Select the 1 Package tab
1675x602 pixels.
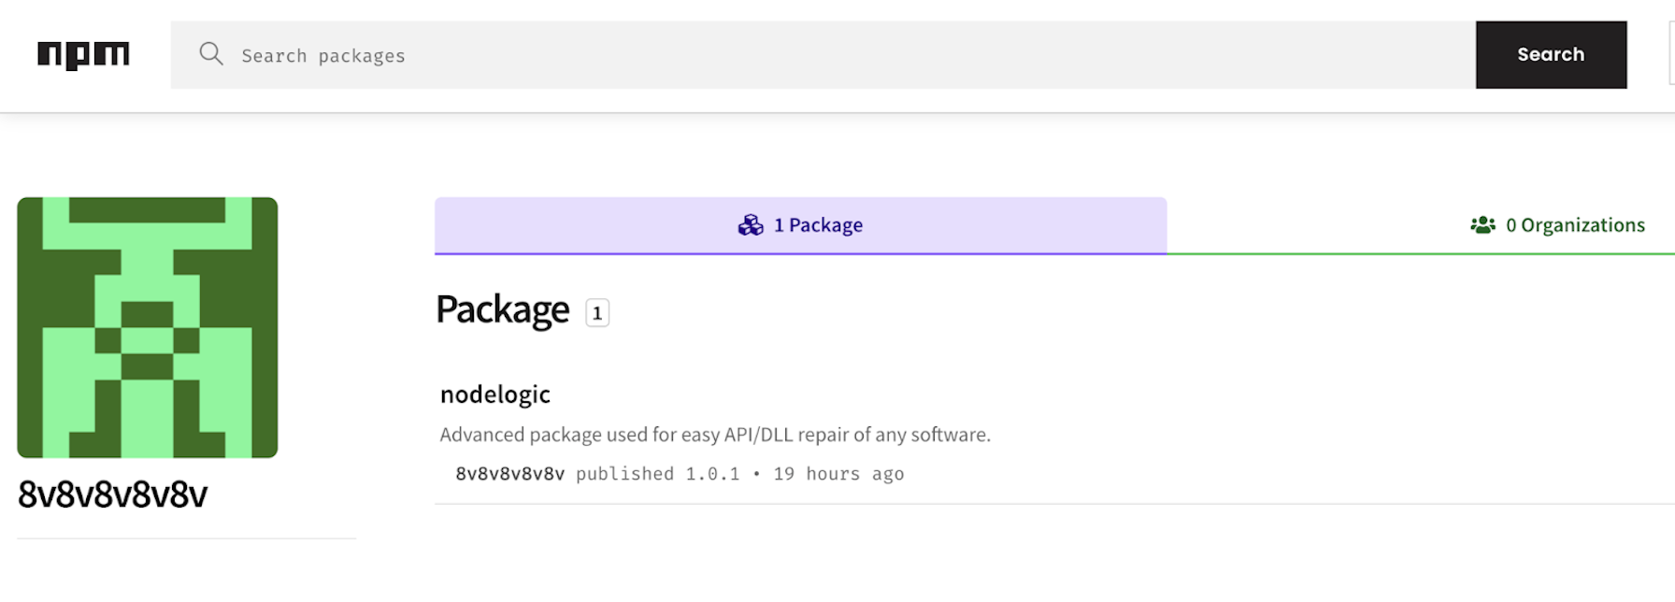click(x=800, y=224)
